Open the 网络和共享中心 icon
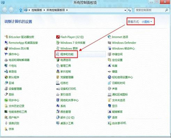The height and width of the screenshot is (138, 171). pos(58,100)
